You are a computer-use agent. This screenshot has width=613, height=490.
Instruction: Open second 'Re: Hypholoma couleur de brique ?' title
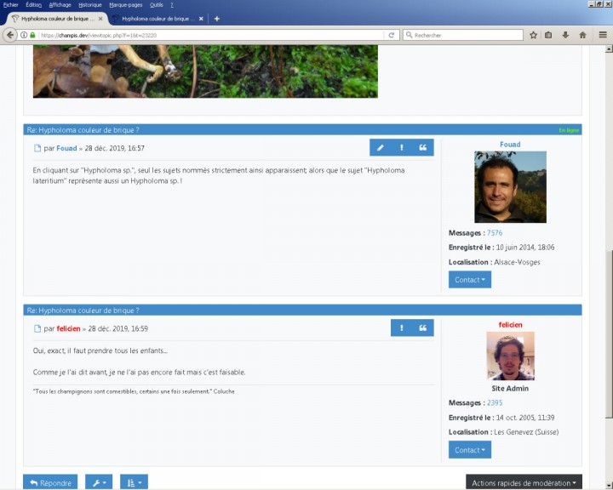(x=83, y=311)
